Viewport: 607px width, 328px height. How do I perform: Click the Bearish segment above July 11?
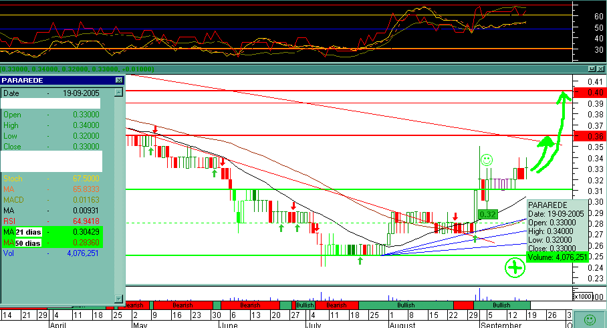pyautogui.click(x=336, y=305)
